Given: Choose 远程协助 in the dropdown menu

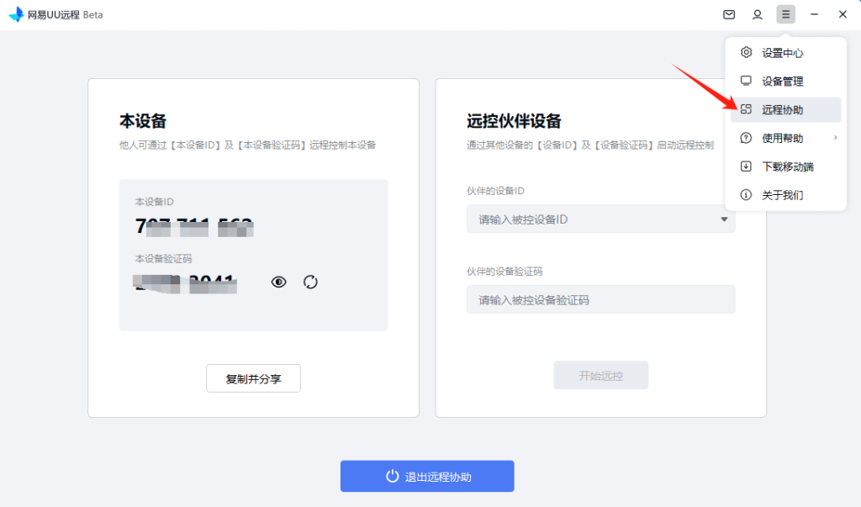Looking at the screenshot, I should (785, 110).
